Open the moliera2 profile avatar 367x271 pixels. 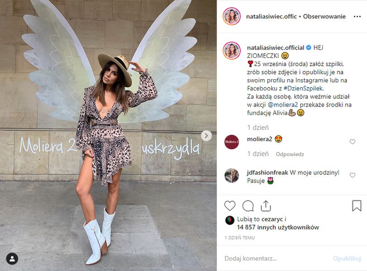(232, 142)
